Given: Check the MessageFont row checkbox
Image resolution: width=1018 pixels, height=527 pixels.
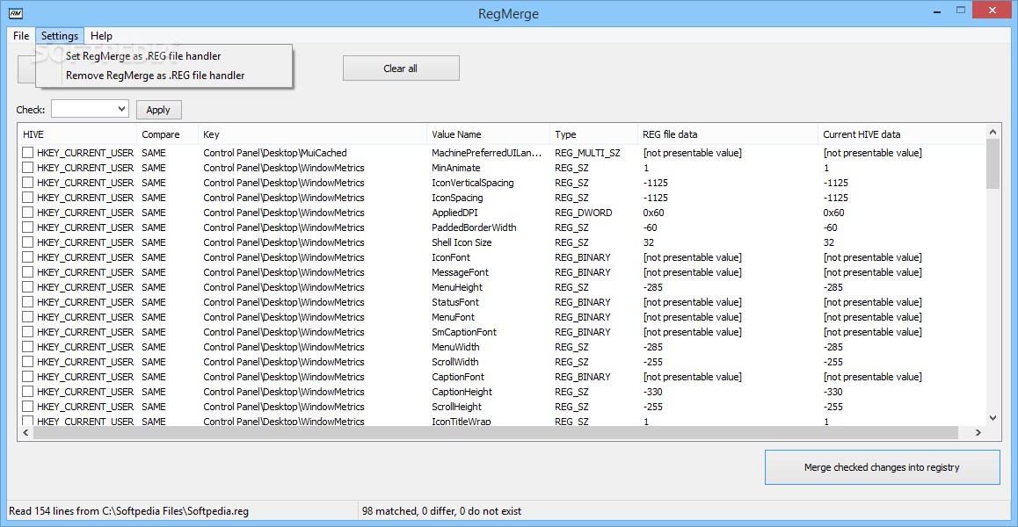Looking at the screenshot, I should click(28, 272).
